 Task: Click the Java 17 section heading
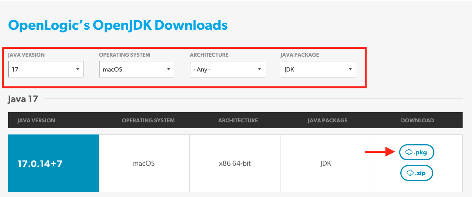23,99
